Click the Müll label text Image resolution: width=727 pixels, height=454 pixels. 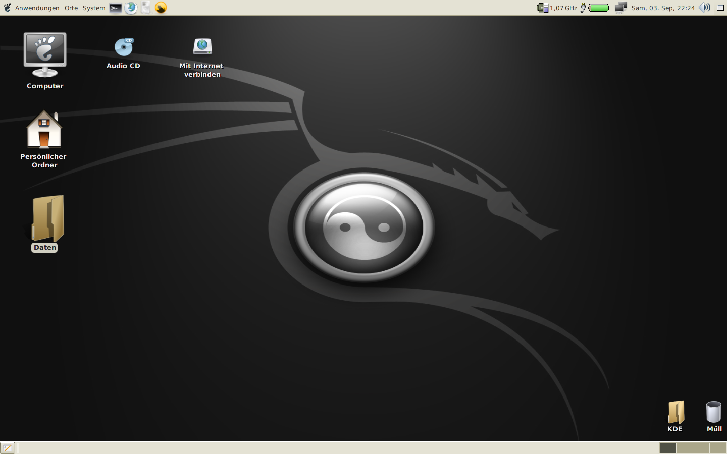[714, 429]
